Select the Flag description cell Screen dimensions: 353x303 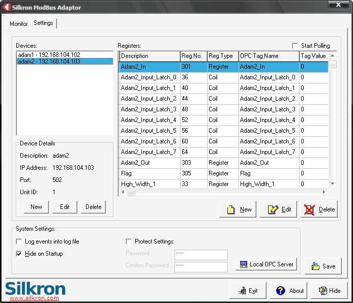[150, 173]
